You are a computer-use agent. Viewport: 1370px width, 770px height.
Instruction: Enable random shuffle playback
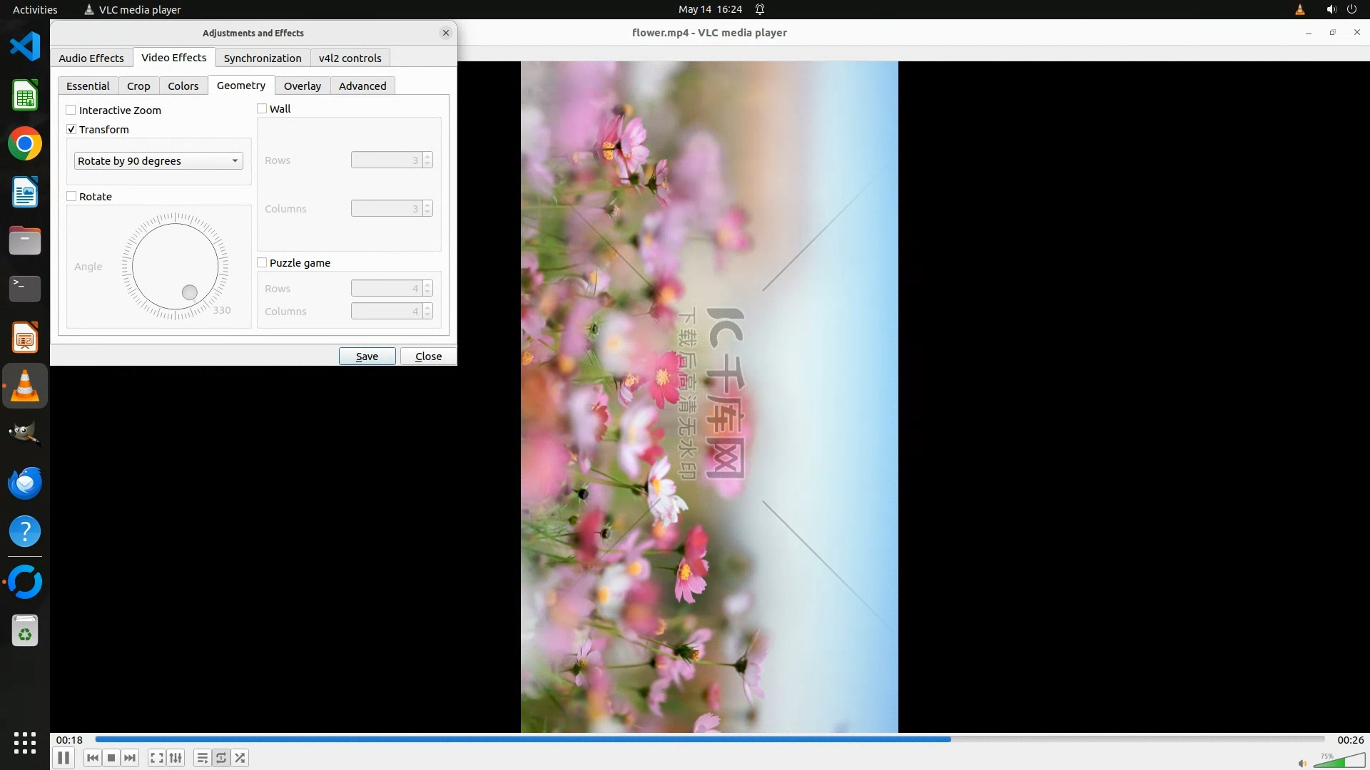tap(240, 758)
